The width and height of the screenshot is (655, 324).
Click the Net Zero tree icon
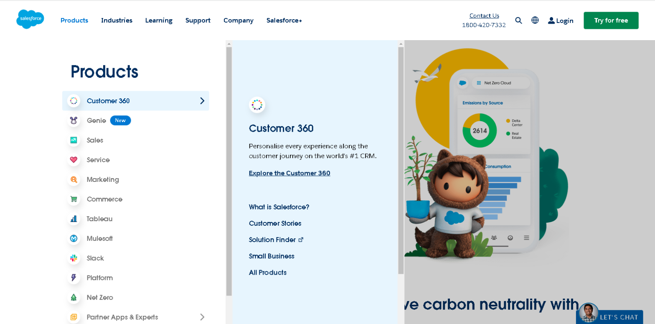[x=74, y=297]
